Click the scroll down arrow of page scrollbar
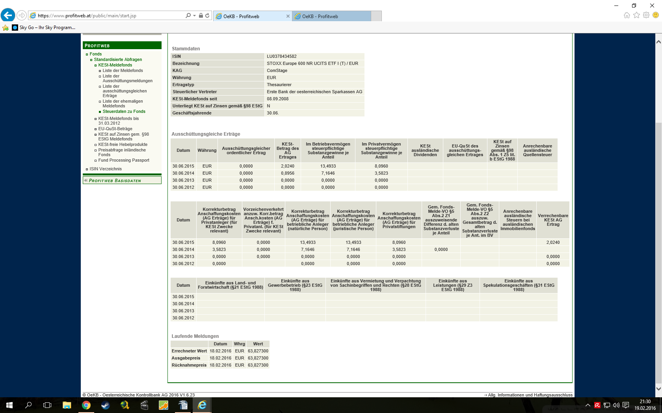662x413 pixels. tap(658, 389)
